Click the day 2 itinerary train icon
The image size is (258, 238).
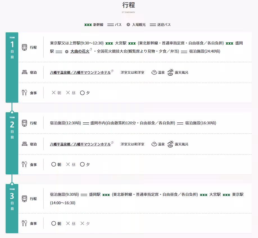(x=24, y=123)
